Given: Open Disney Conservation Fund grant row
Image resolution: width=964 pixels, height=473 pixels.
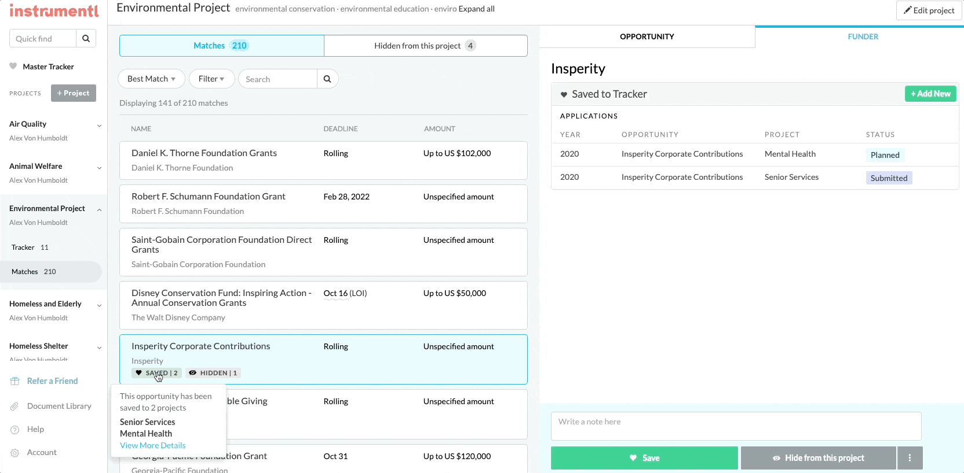Looking at the screenshot, I should tap(323, 305).
